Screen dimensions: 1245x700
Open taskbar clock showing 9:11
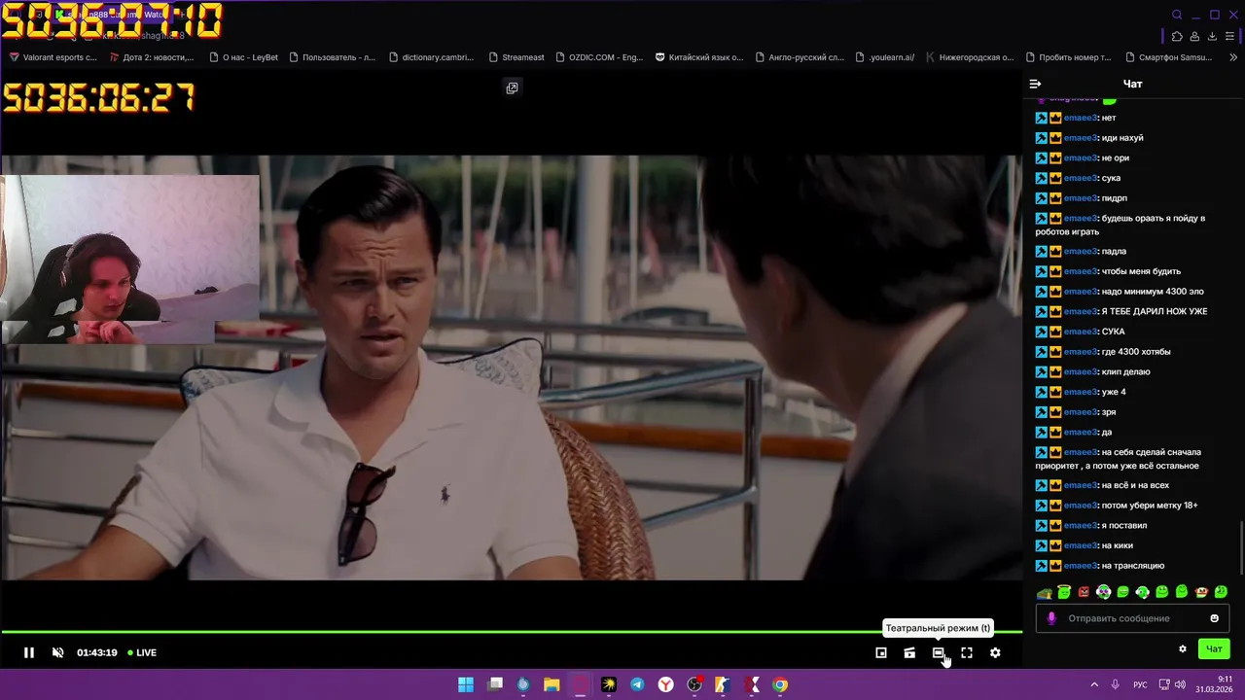coord(1214,684)
